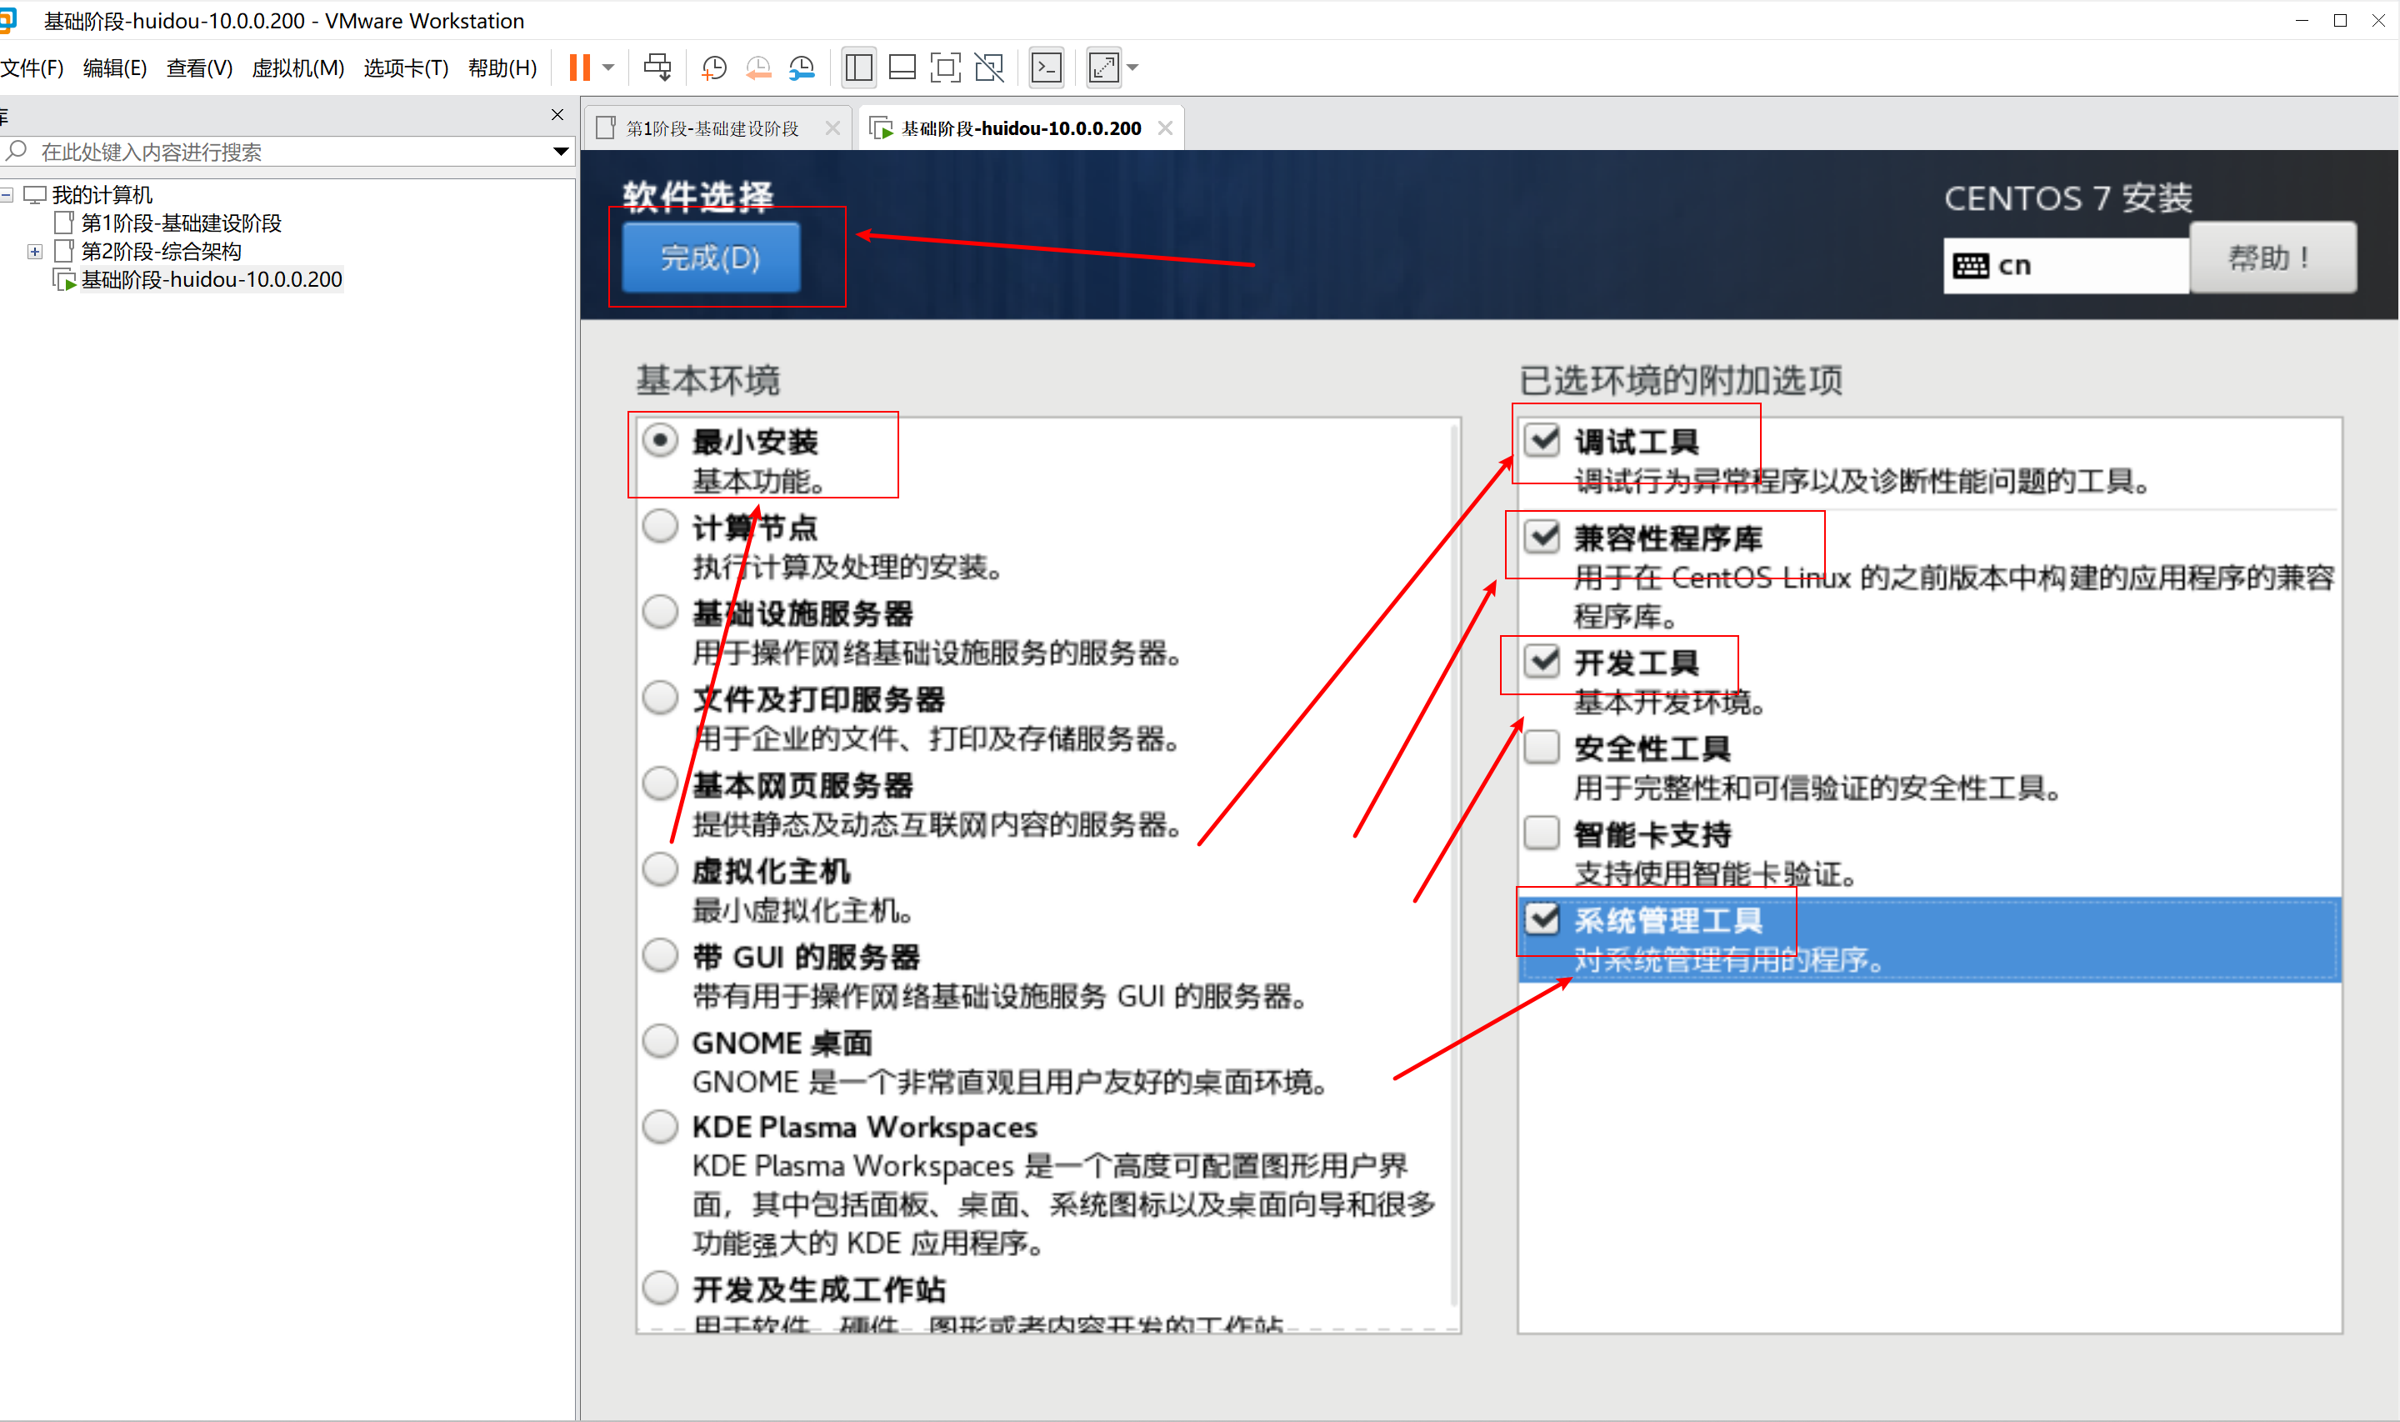
Task: Click the orange pause VM icon
Action: click(579, 67)
